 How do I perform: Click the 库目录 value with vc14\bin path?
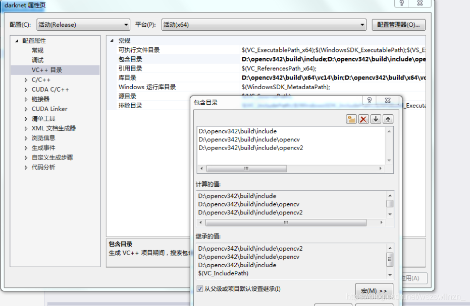(x=333, y=78)
